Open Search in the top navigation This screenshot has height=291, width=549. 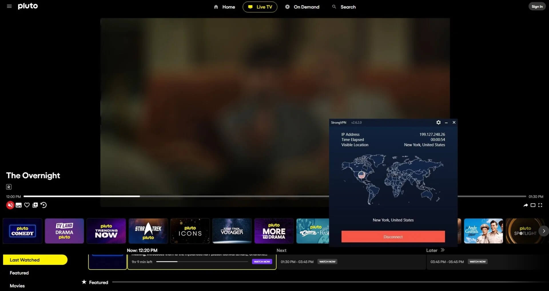(x=344, y=7)
